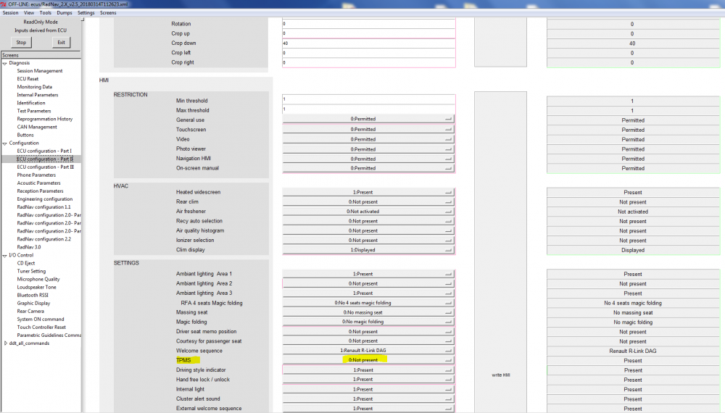Viewport: 725px width, 413px height.
Task: Click the Max threshold input field
Action: point(368,109)
